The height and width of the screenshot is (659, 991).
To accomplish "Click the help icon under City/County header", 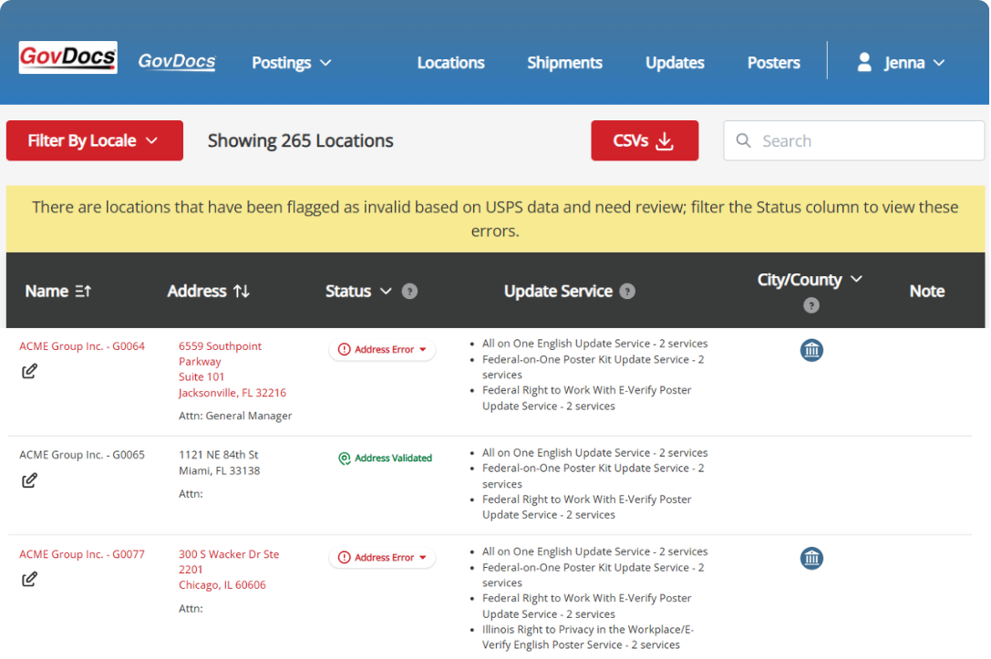I will point(811,305).
